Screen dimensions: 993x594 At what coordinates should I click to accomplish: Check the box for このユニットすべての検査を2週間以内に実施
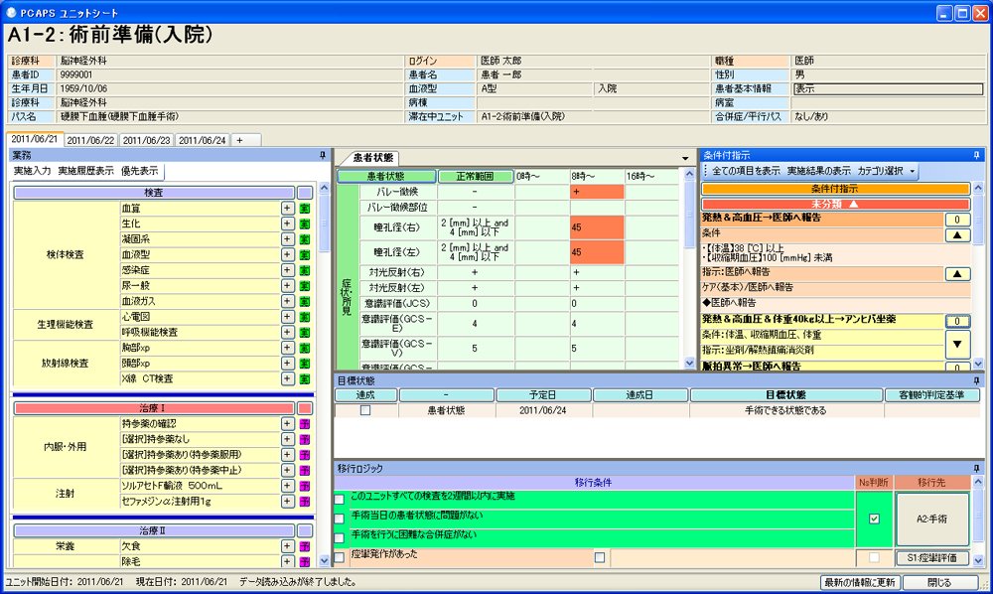[x=340, y=500]
